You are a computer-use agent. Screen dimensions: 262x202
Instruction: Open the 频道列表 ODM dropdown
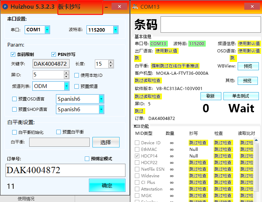click(x=66, y=86)
